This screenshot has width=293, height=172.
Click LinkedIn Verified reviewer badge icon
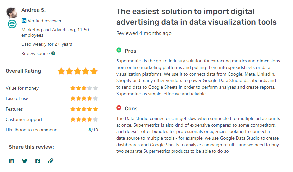point(24,21)
